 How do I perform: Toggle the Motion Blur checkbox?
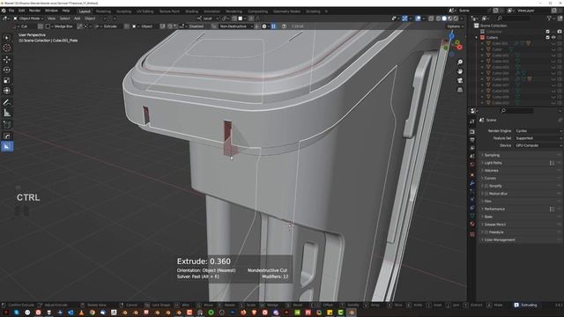[486, 194]
